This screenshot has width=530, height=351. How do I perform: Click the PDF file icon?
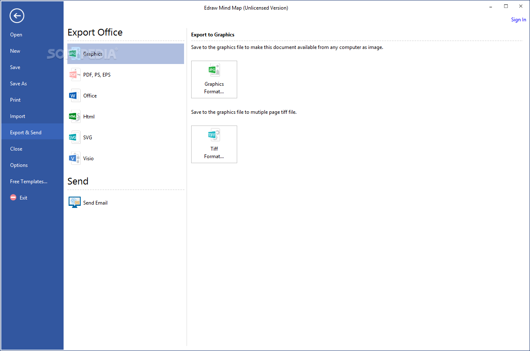click(x=74, y=74)
